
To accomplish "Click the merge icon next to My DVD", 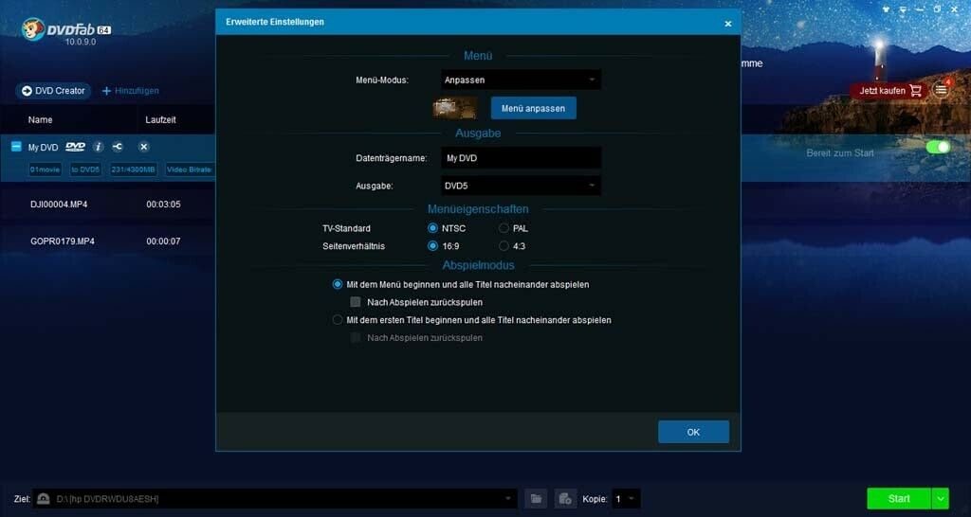I will point(118,147).
